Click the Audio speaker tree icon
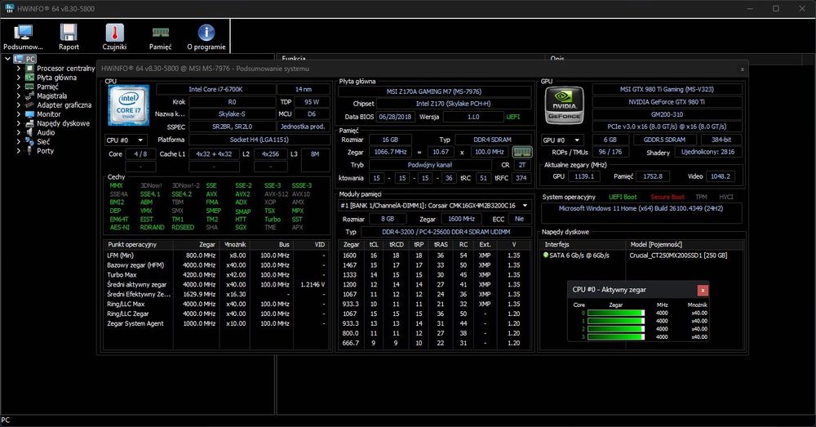 pyautogui.click(x=29, y=132)
